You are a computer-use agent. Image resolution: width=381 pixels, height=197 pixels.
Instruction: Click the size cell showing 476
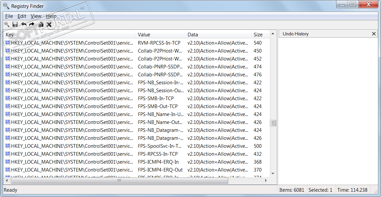[x=258, y=75]
